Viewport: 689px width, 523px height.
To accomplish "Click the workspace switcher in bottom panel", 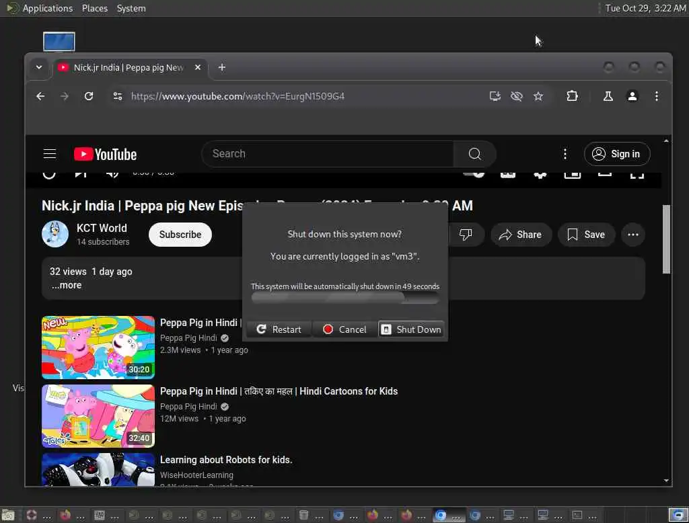I will pyautogui.click(x=678, y=515).
